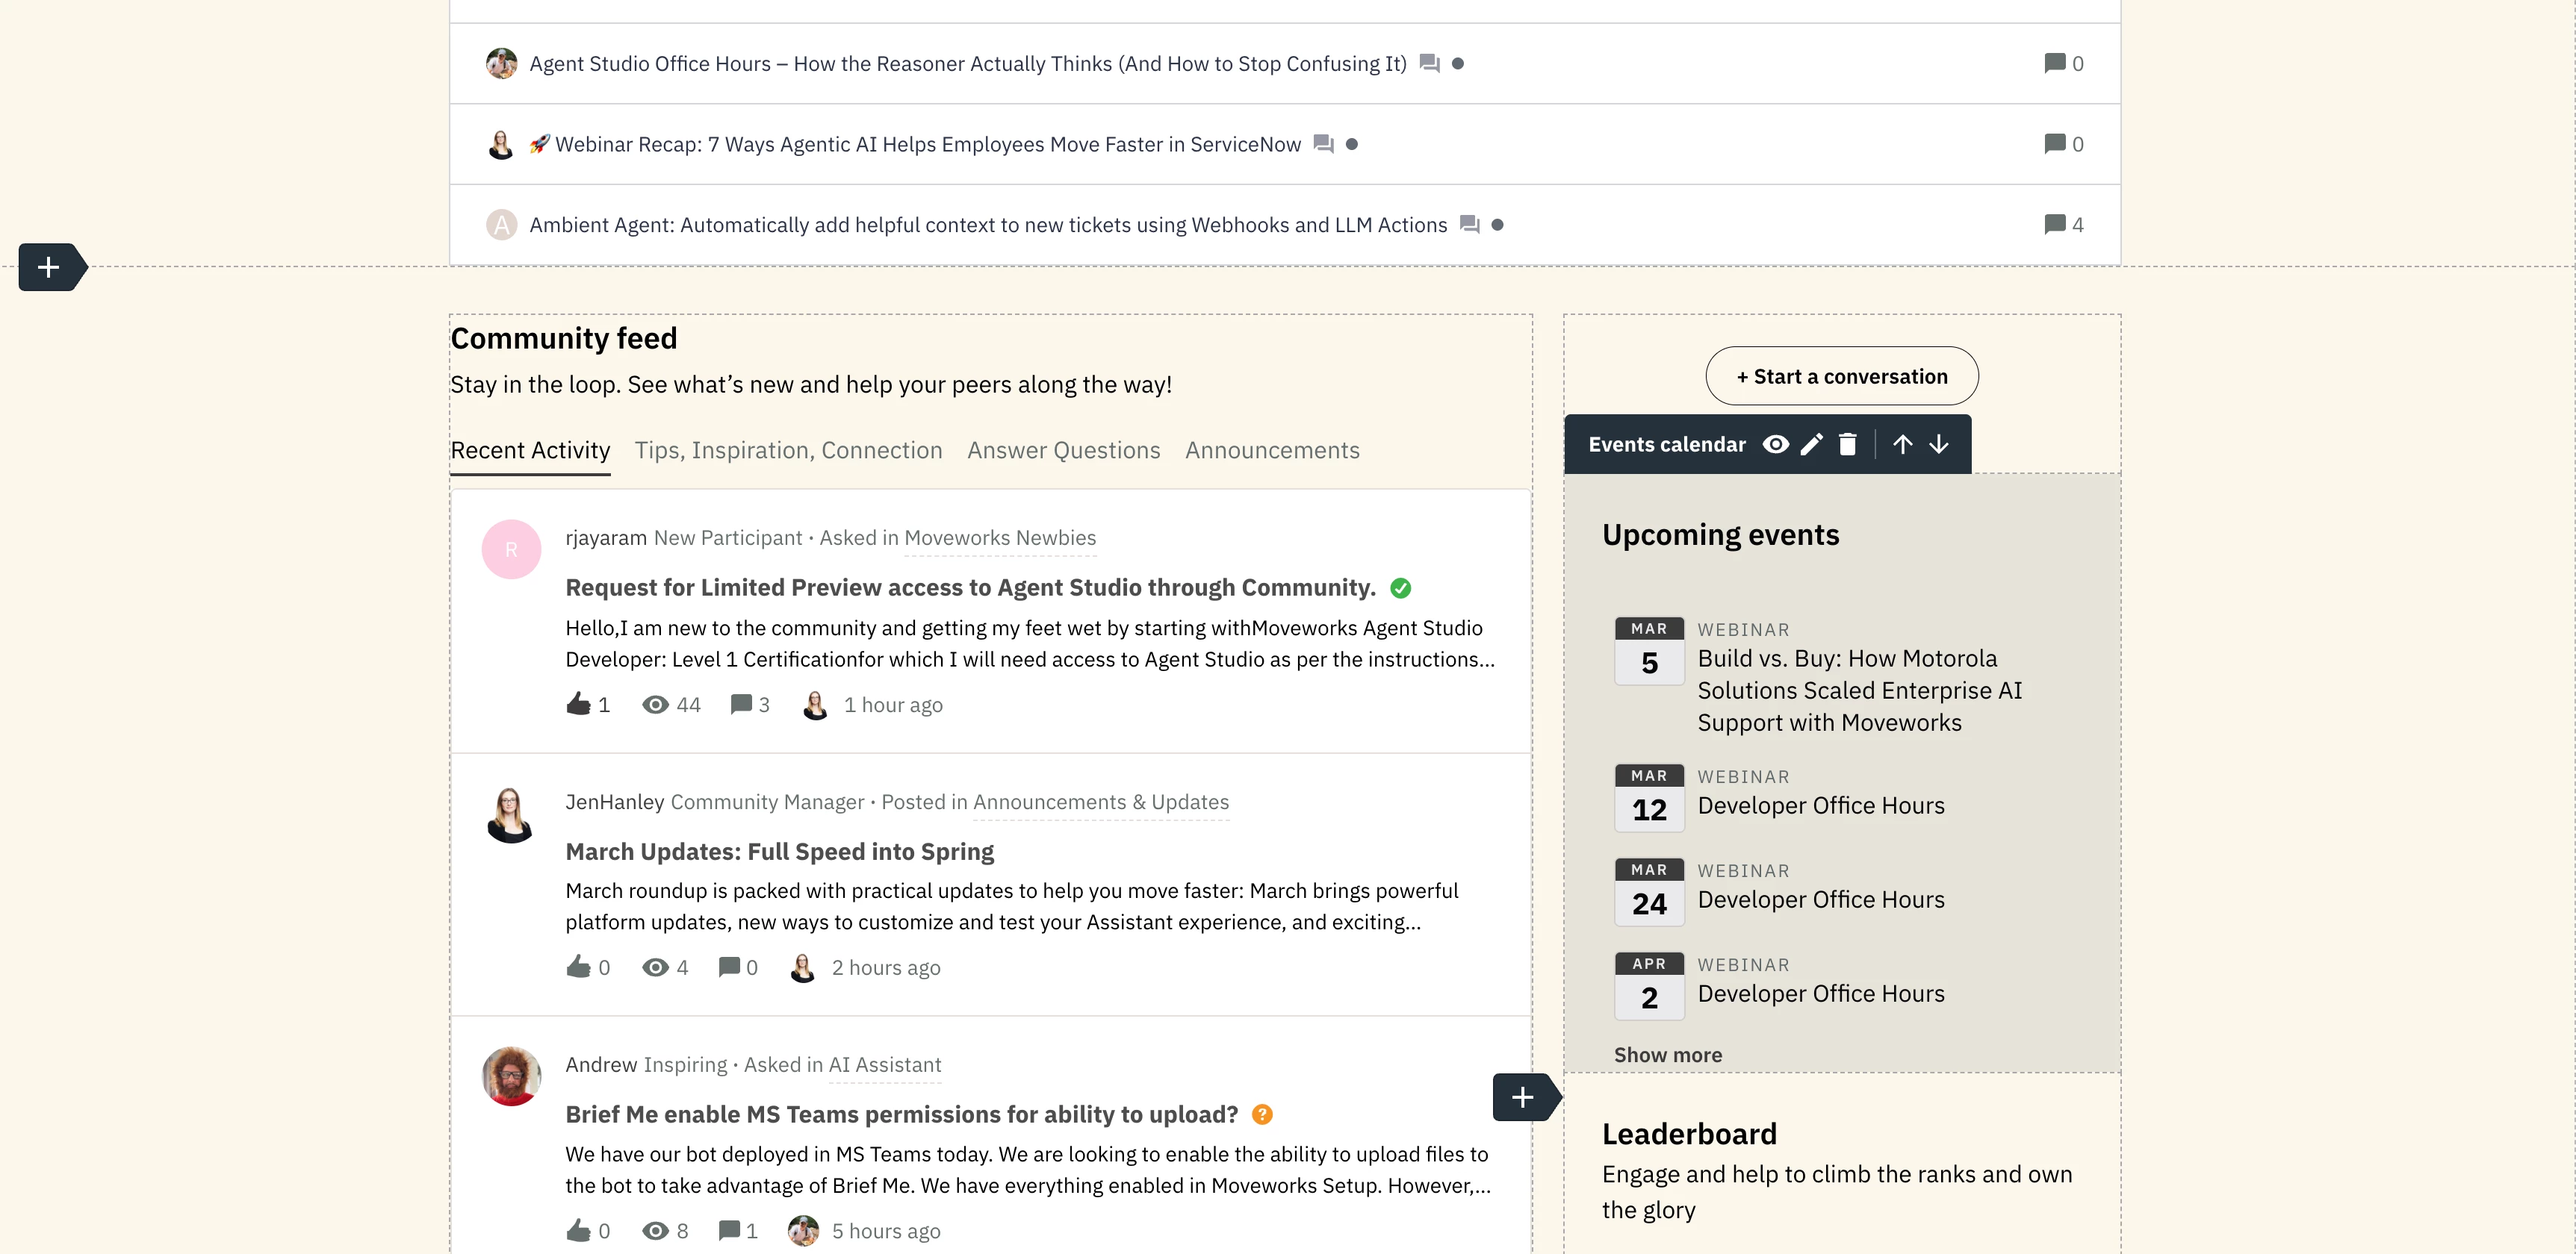Image resolution: width=2576 pixels, height=1254 pixels.
Task: Click Andrew's profile avatar
Action: tap(511, 1076)
